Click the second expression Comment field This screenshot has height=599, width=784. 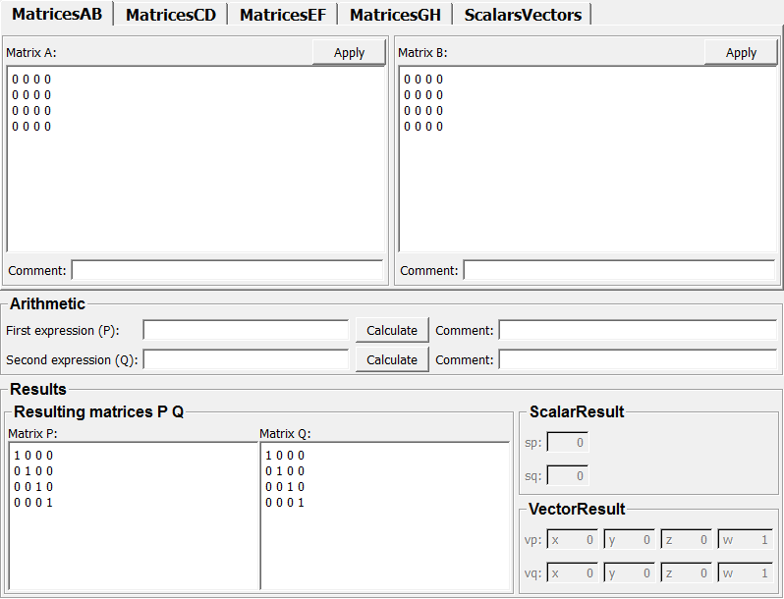pyautogui.click(x=639, y=360)
